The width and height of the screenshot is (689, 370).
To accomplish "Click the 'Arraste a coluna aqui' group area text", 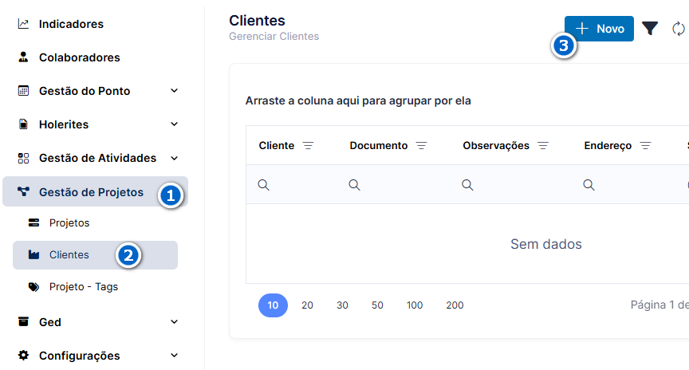I will click(x=358, y=100).
